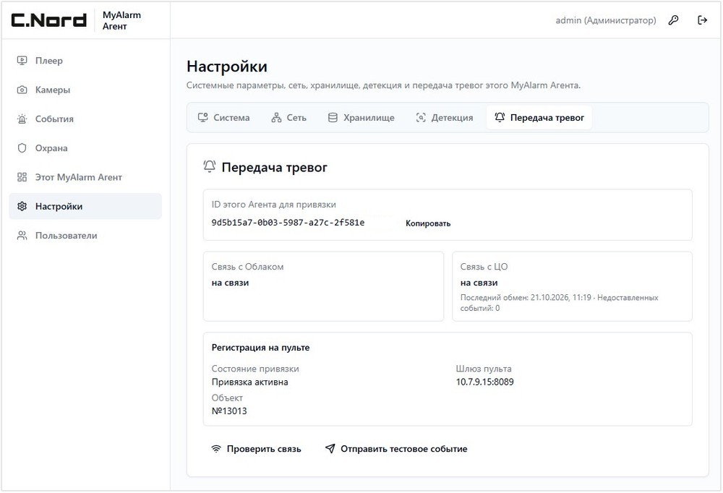The width and height of the screenshot is (723, 493).
Task: Copy the Agent ID with Копировать
Action: tap(428, 223)
